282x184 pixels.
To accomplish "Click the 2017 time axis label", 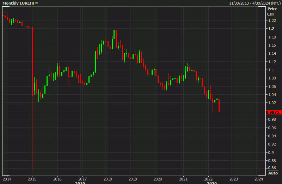I will tap(82, 179).
